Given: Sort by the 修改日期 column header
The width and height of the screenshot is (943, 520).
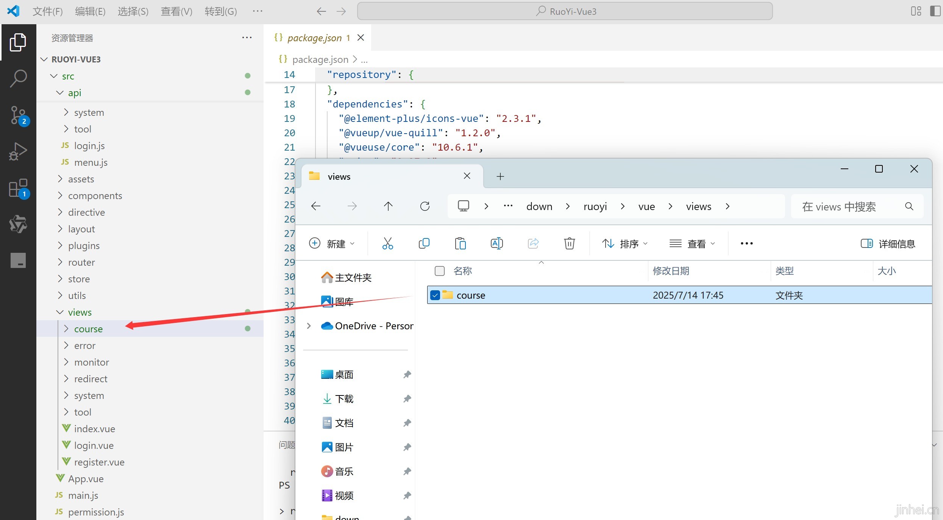Looking at the screenshot, I should 671,271.
